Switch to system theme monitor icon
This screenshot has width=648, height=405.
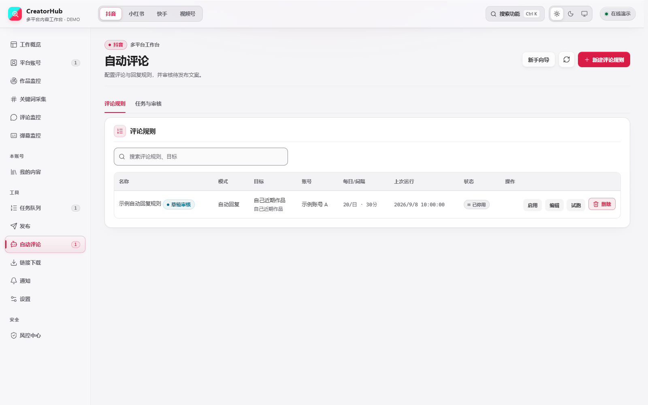click(584, 14)
